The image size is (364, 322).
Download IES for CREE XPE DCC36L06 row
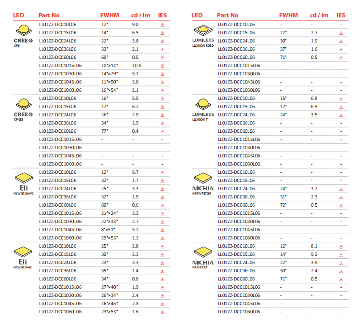click(162, 49)
